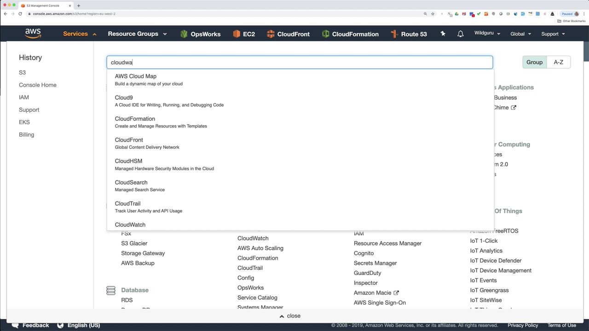Open AWS Backup service

click(138, 263)
